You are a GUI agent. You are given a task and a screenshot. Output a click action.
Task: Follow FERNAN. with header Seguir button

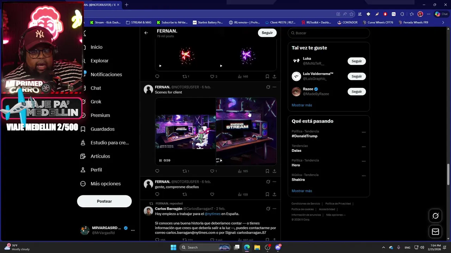(x=267, y=33)
